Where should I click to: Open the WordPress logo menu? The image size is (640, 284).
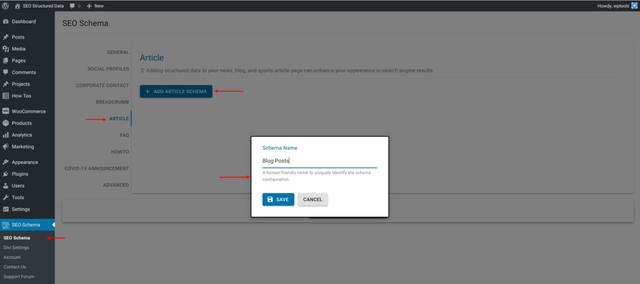click(x=5, y=6)
